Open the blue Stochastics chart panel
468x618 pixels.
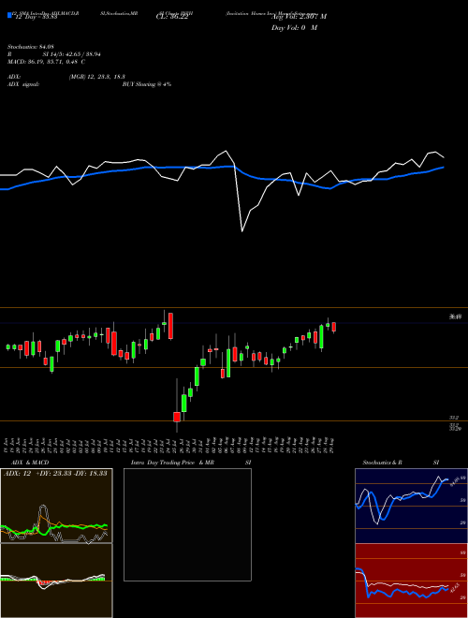(411, 506)
